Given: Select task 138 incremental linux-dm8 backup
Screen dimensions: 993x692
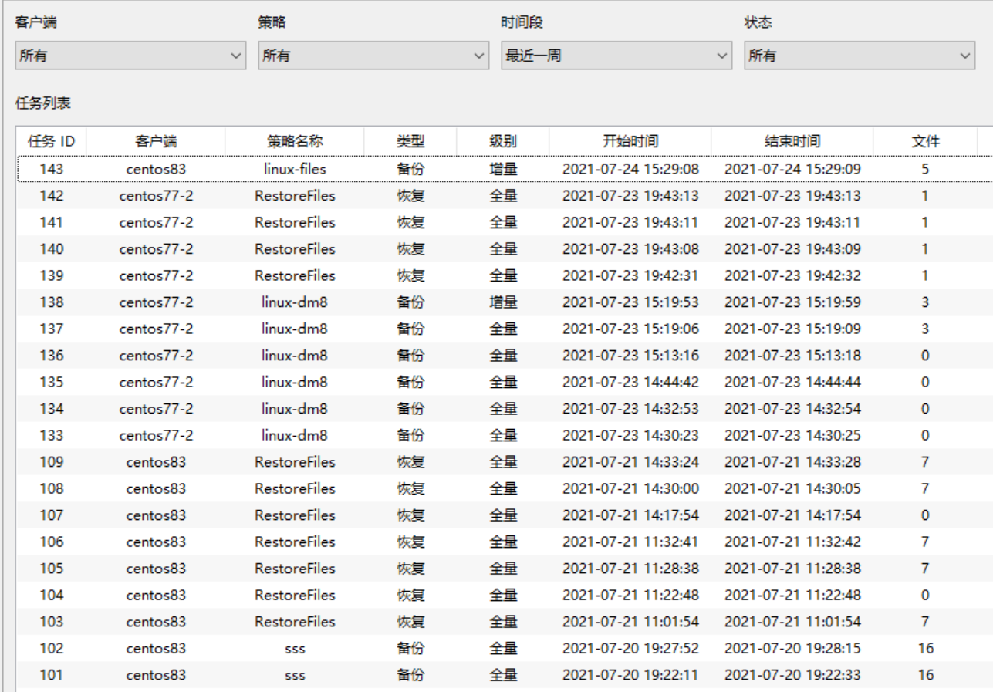Looking at the screenshot, I should point(295,302).
